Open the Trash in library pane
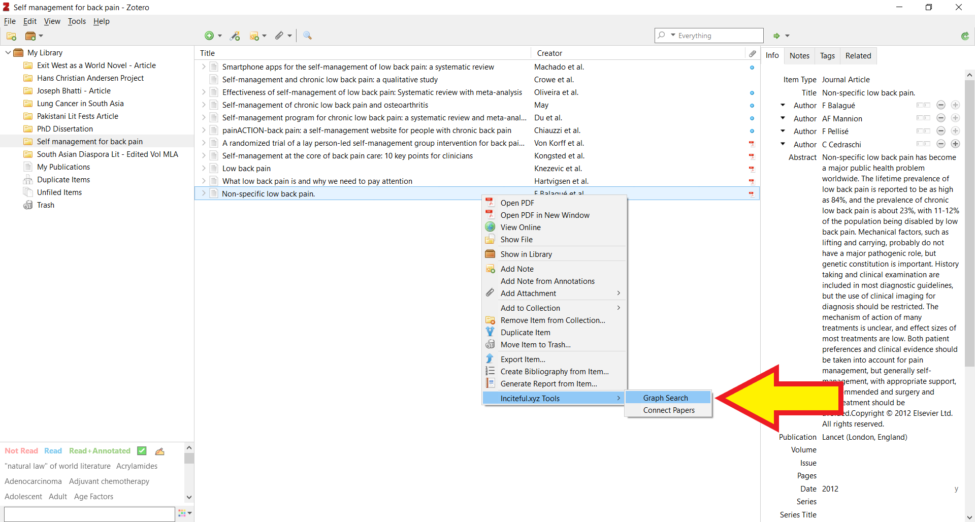This screenshot has width=975, height=522. pos(45,205)
